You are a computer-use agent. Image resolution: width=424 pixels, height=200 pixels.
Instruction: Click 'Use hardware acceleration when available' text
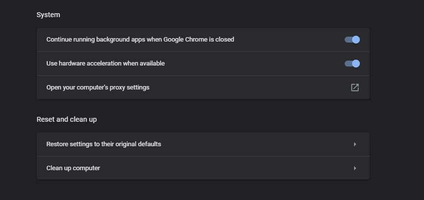[x=105, y=64]
